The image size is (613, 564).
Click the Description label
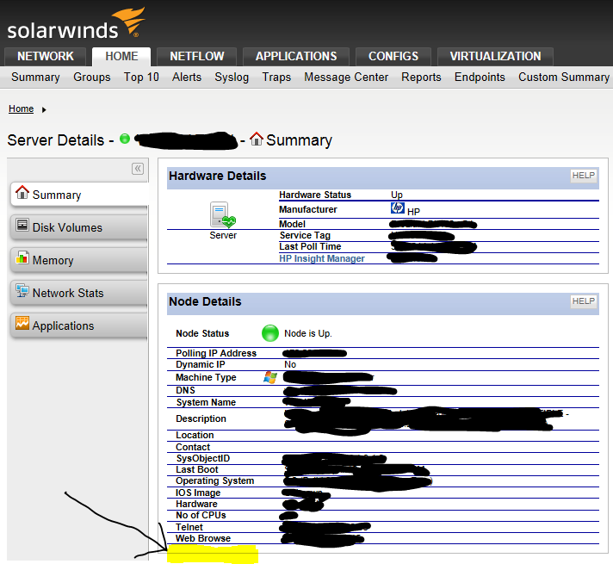click(201, 418)
